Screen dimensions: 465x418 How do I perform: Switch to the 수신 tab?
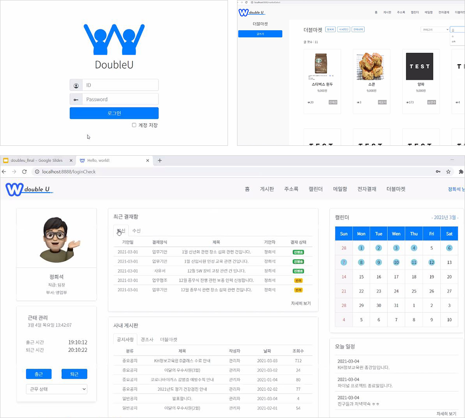[x=136, y=231]
